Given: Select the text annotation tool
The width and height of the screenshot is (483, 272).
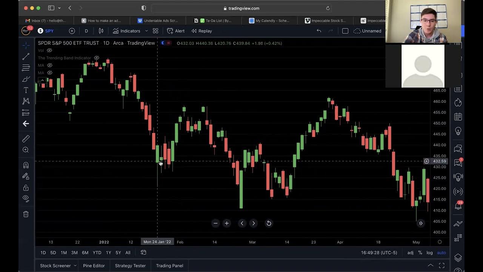Looking at the screenshot, I should click(26, 90).
